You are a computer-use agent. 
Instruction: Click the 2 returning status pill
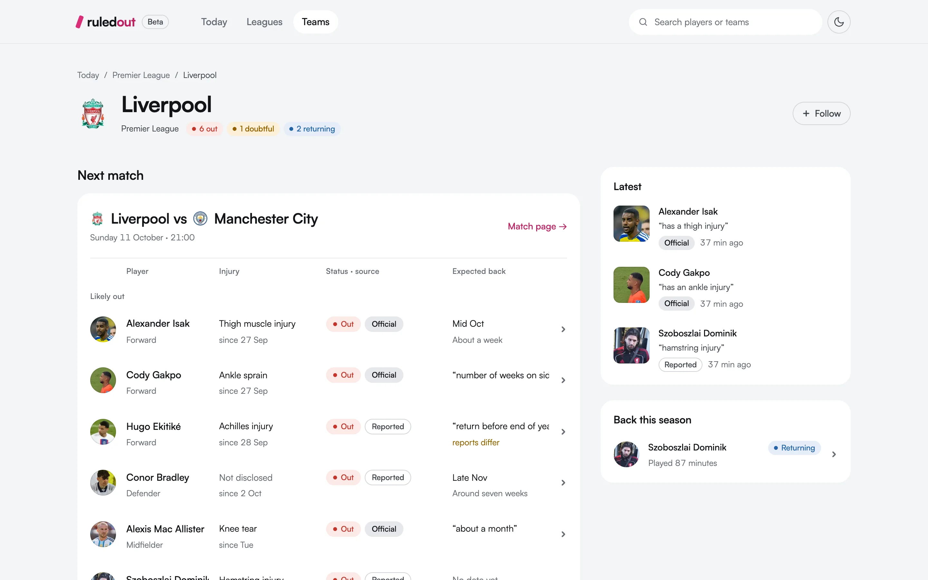click(x=312, y=129)
